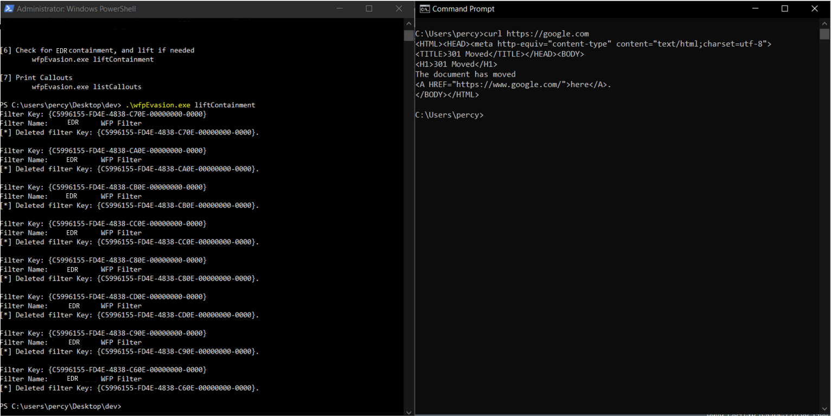Image resolution: width=831 pixels, height=416 pixels.
Task: Click the '<TITLE>301 Moved</TITLE>' output line
Action: click(x=500, y=54)
